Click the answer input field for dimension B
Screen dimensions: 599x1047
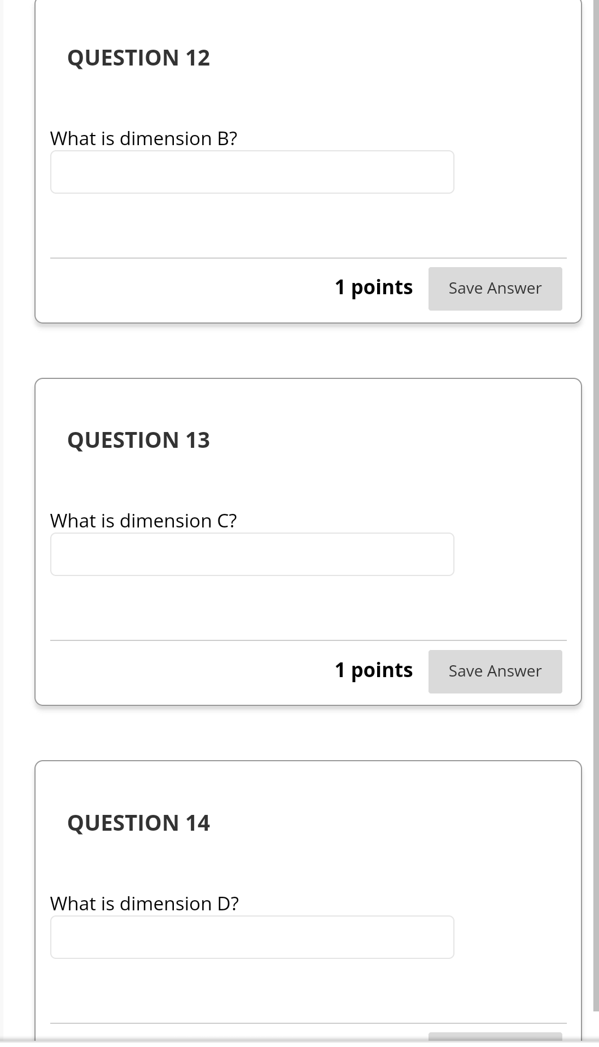pos(252,172)
